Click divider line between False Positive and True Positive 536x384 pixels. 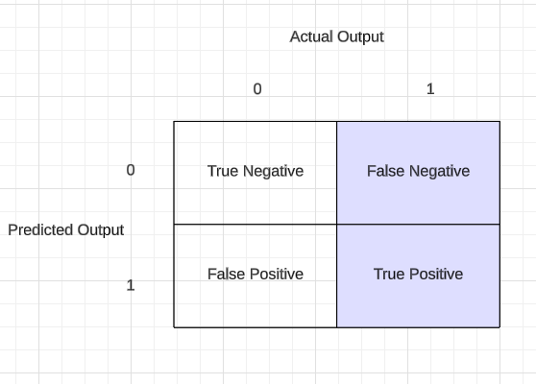click(x=337, y=276)
